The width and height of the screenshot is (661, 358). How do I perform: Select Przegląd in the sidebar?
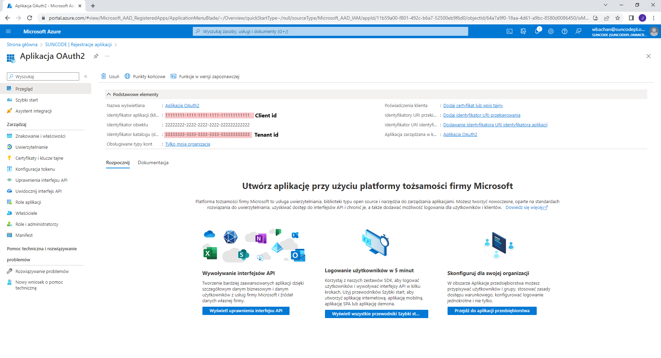pos(45,89)
